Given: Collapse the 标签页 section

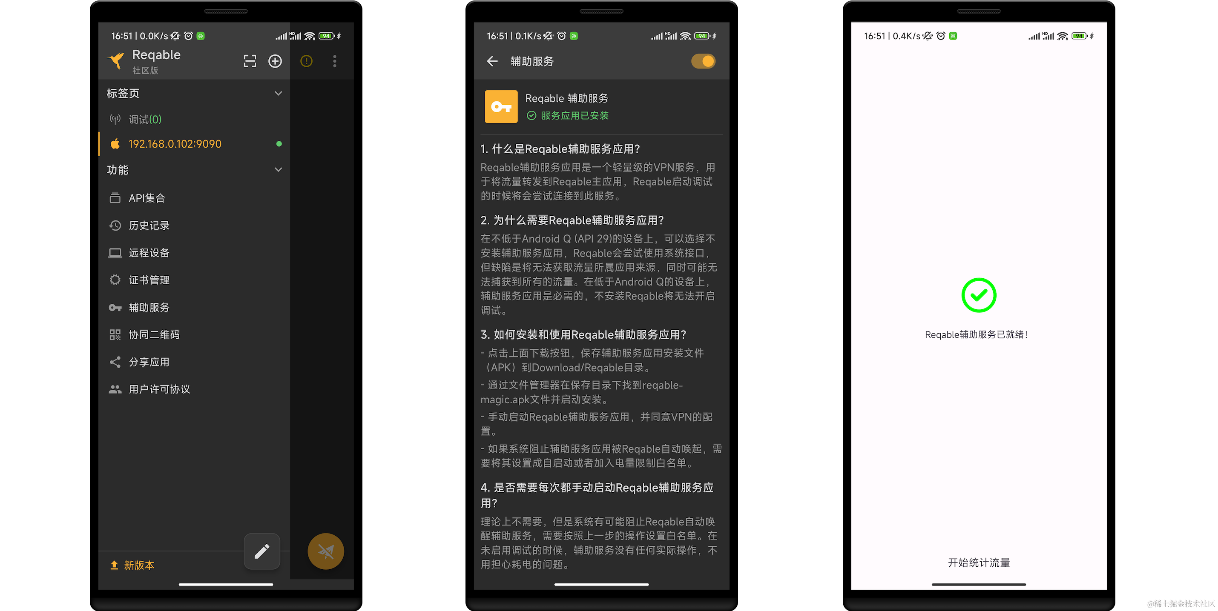Looking at the screenshot, I should click(x=278, y=93).
